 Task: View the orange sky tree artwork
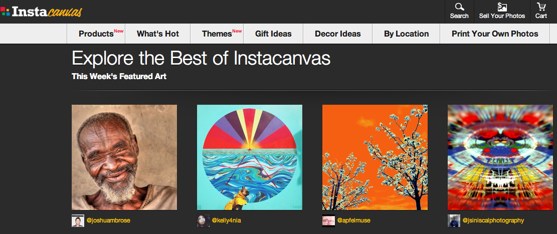pos(375,157)
